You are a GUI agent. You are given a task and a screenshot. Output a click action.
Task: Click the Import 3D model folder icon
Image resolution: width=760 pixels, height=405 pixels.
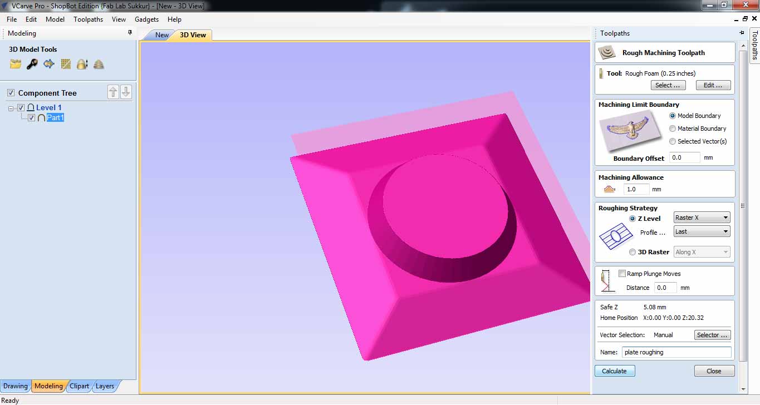[x=16, y=64]
